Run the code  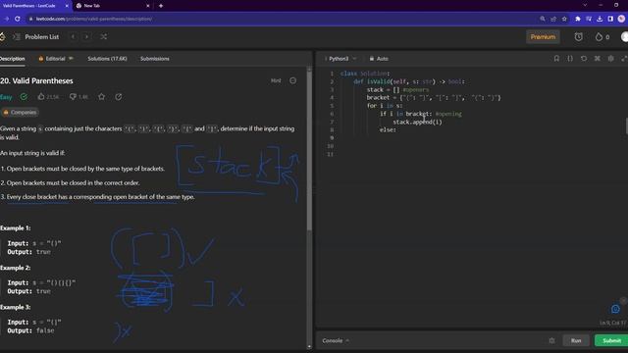pyautogui.click(x=576, y=340)
